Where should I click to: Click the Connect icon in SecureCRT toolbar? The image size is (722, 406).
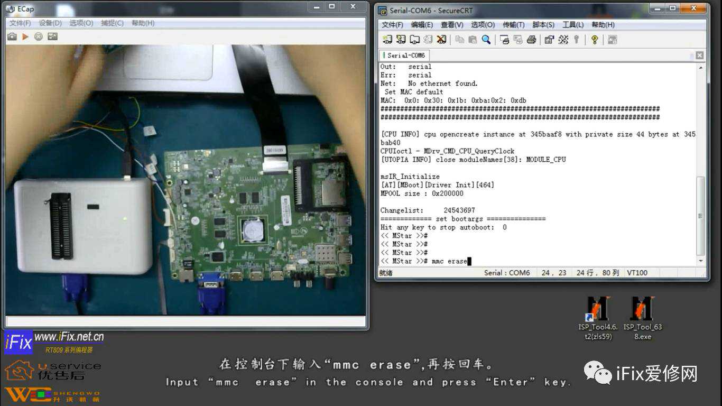(x=387, y=40)
